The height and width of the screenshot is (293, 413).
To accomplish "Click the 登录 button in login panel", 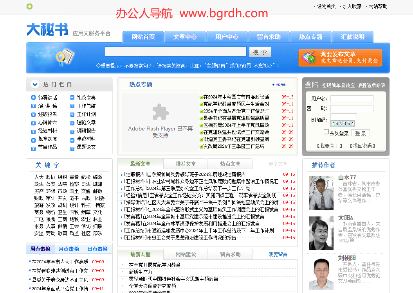I will pos(361,133).
